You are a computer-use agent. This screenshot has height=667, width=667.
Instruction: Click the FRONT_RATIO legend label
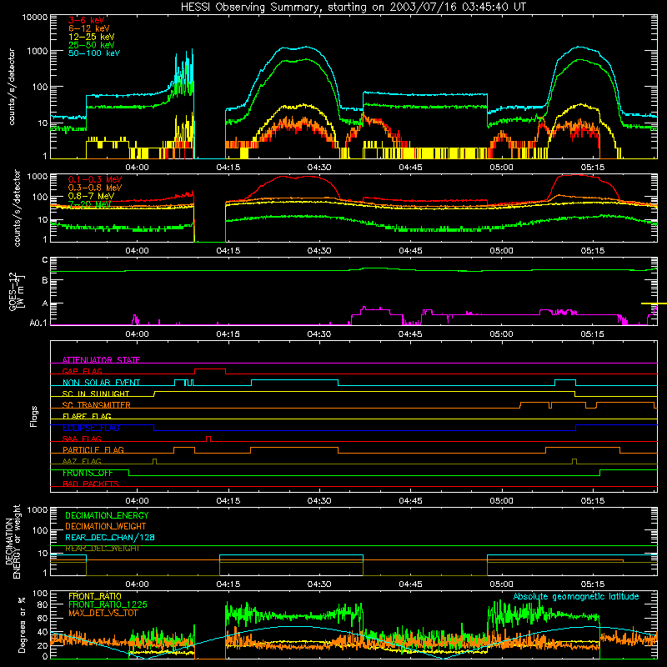click(x=95, y=596)
